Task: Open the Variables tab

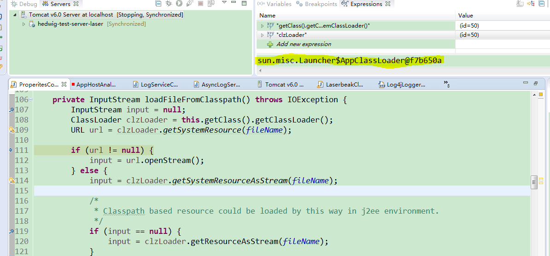Action: pyautogui.click(x=274, y=4)
